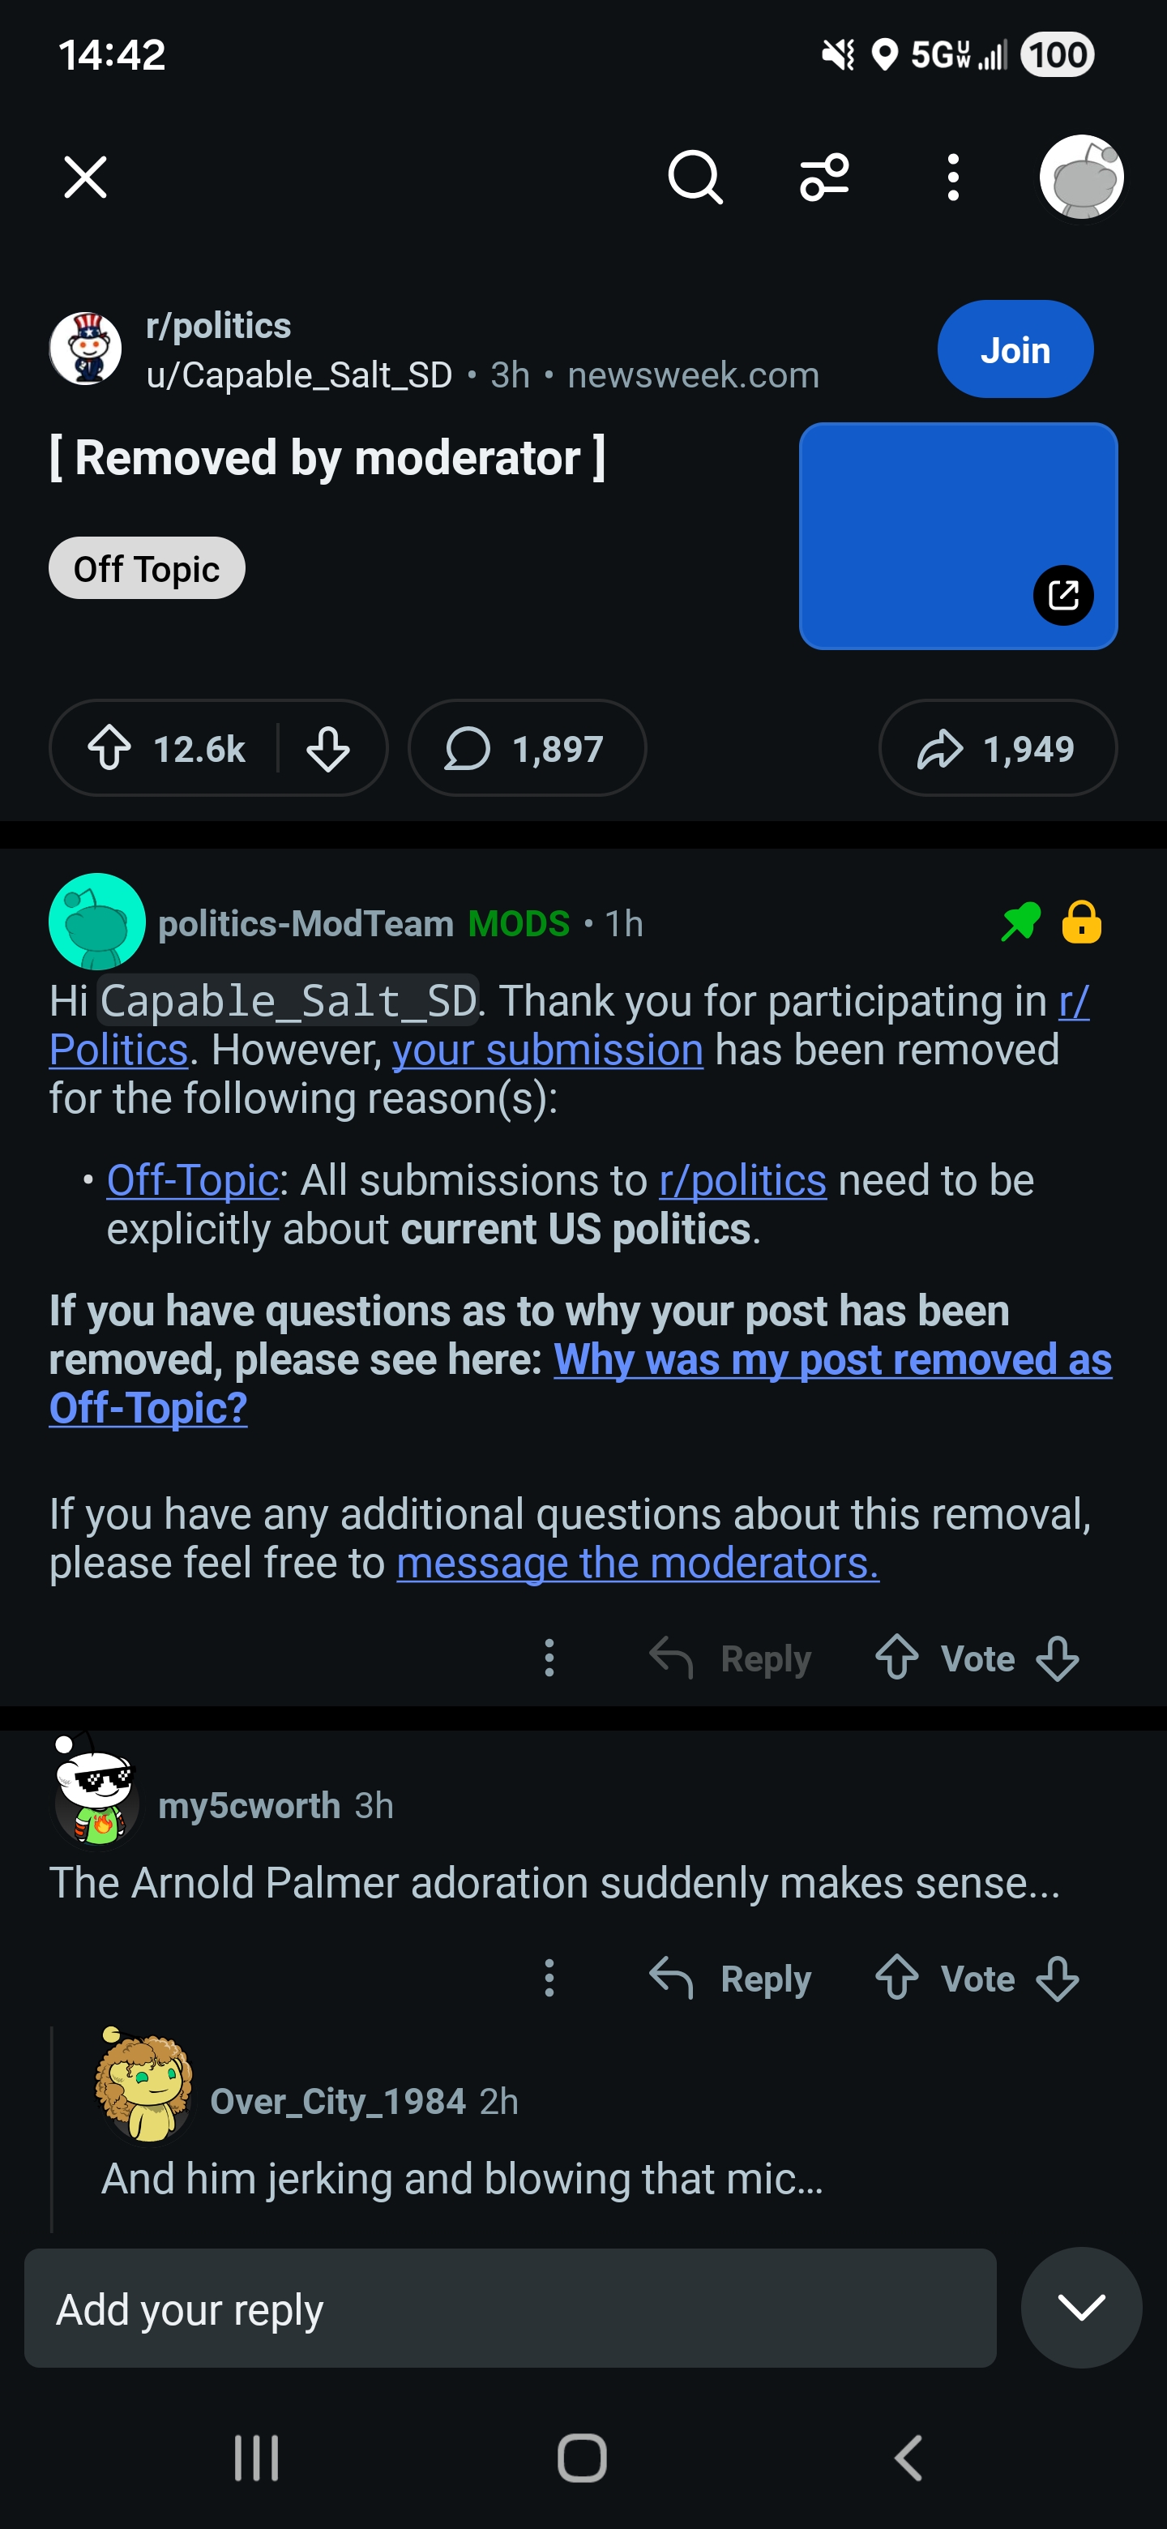1167x2529 pixels.
Task: Close the post with the X icon
Action: point(85,178)
